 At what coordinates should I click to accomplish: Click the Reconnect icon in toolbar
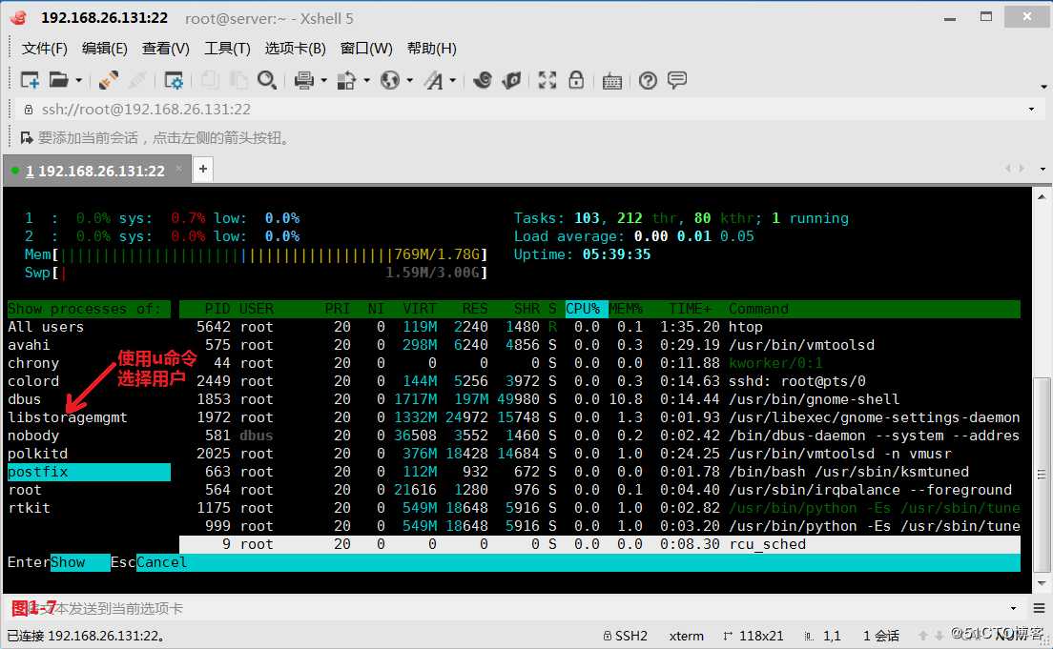(108, 81)
